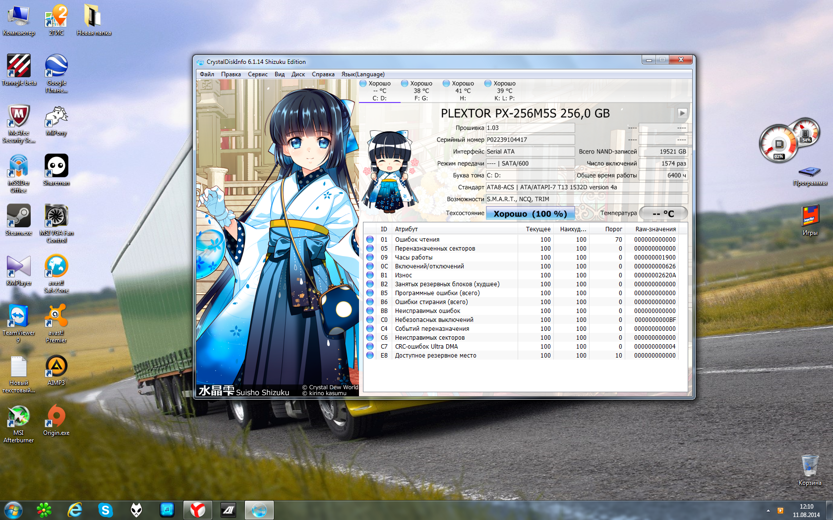Open the Правка menu
The width and height of the screenshot is (833, 520).
pyautogui.click(x=231, y=74)
